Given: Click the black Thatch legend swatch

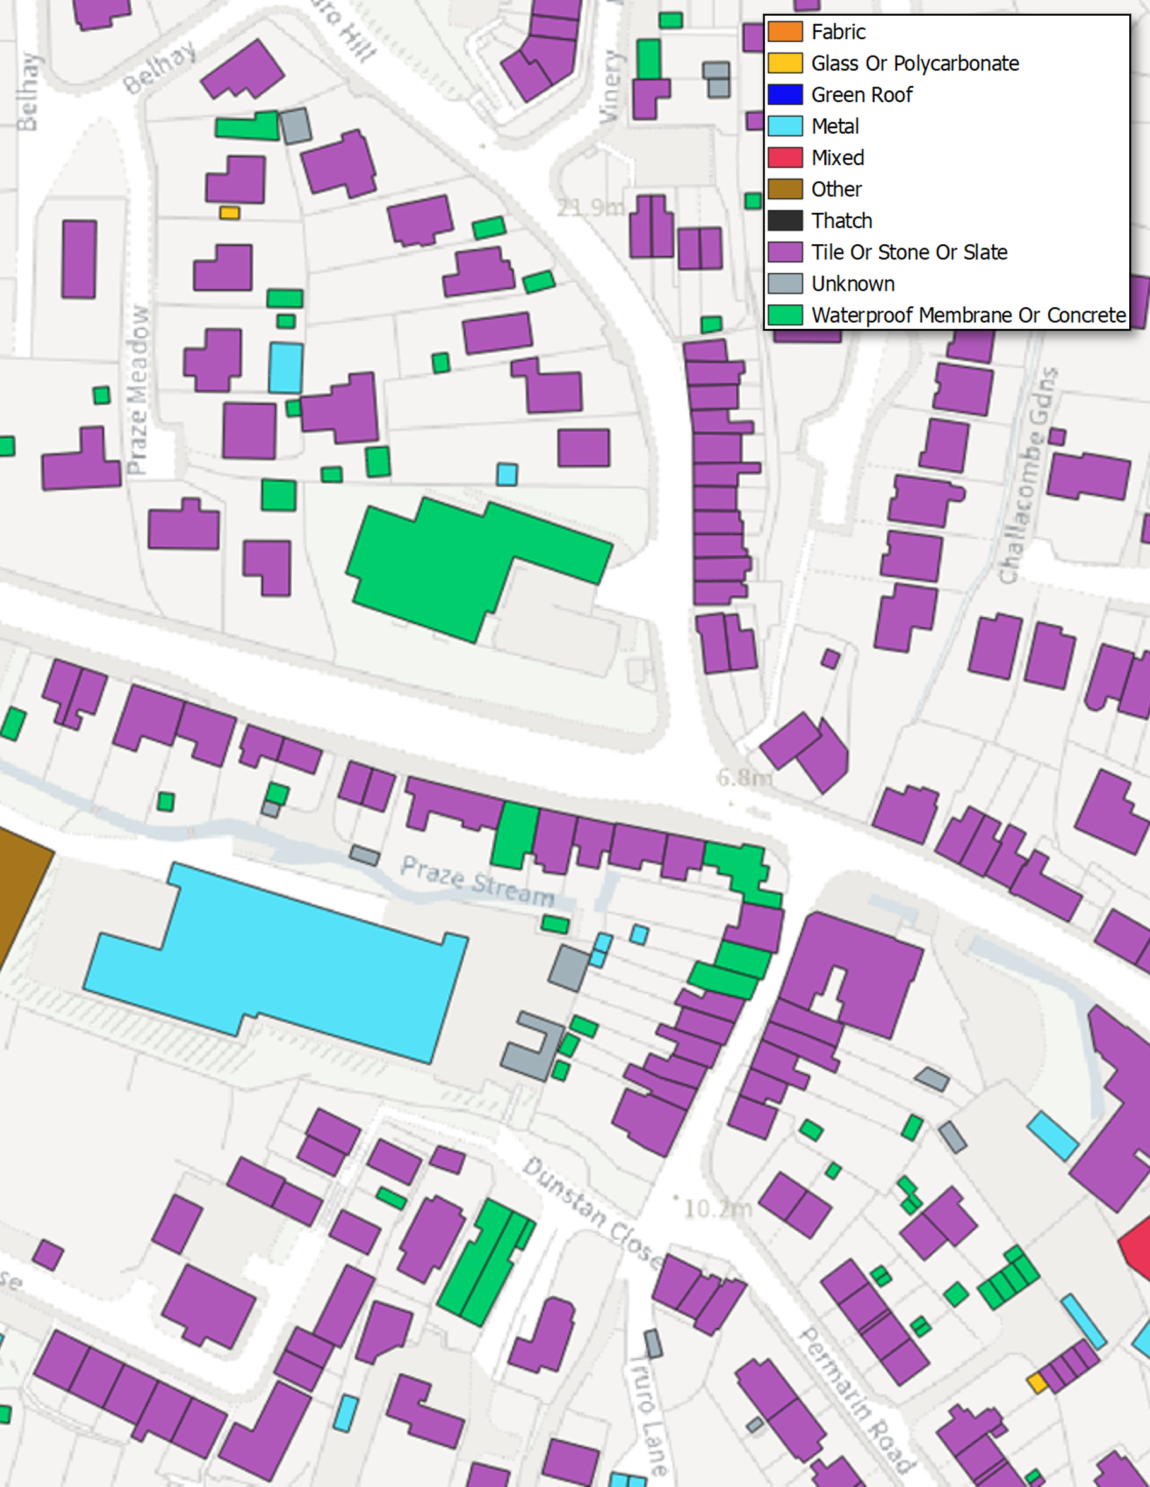Looking at the screenshot, I should pyautogui.click(x=785, y=221).
